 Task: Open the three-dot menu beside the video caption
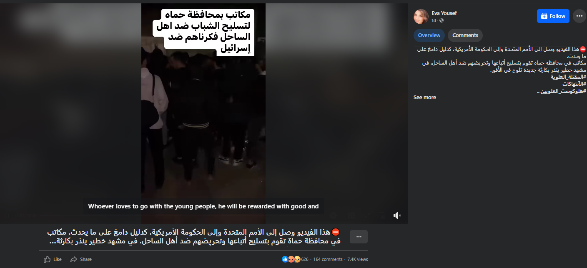coord(359,237)
